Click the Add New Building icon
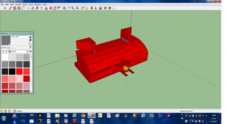The height and width of the screenshot is (124, 227). 92,8
